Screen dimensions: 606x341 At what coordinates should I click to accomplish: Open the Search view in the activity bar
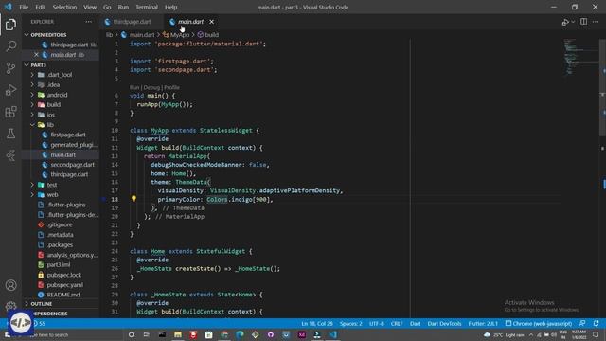pyautogui.click(x=10, y=46)
